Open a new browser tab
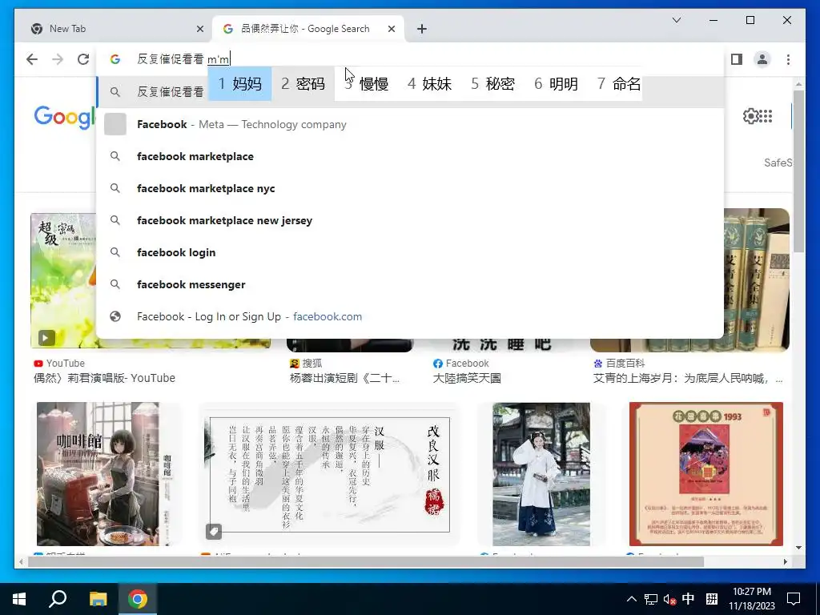 422,29
